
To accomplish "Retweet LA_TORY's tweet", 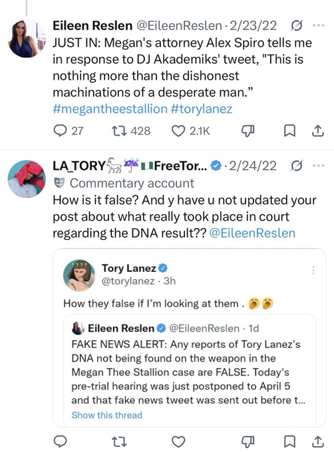I will pyautogui.click(x=119, y=441).
